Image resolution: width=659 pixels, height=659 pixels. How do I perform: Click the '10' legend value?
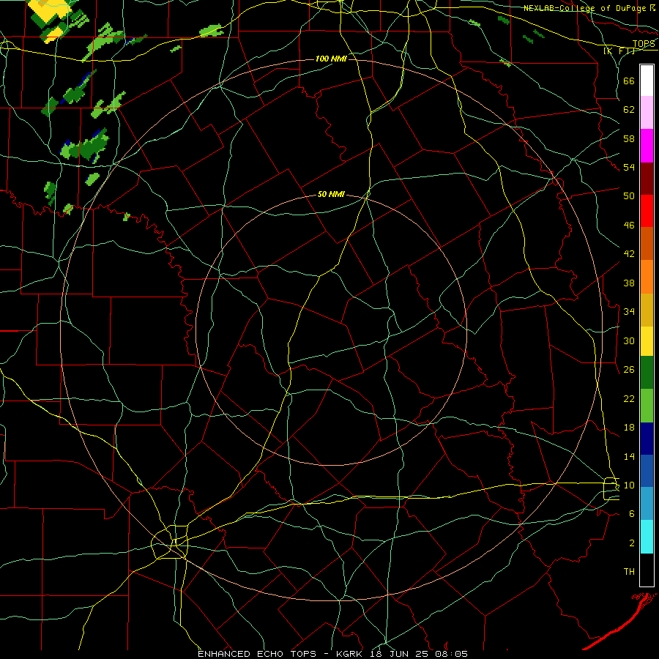pyautogui.click(x=629, y=485)
